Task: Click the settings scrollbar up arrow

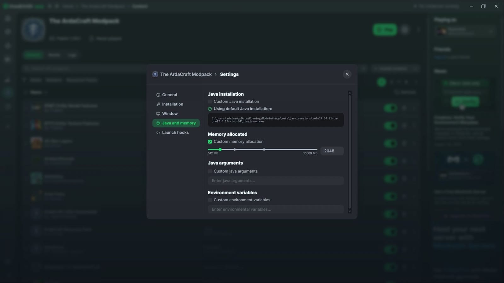Action: [349, 92]
